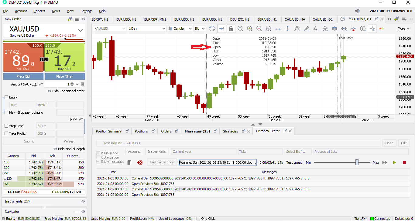Toggle the crosshair cursor tool
This screenshot has width=415, height=221.
coord(372,28)
